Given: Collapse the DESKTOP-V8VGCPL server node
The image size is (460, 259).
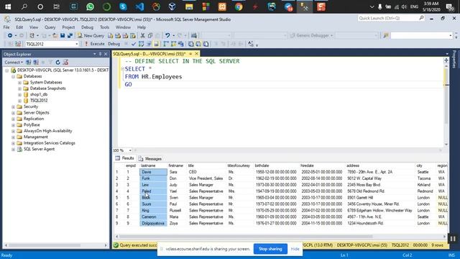Looking at the screenshot, I should click(6, 71).
